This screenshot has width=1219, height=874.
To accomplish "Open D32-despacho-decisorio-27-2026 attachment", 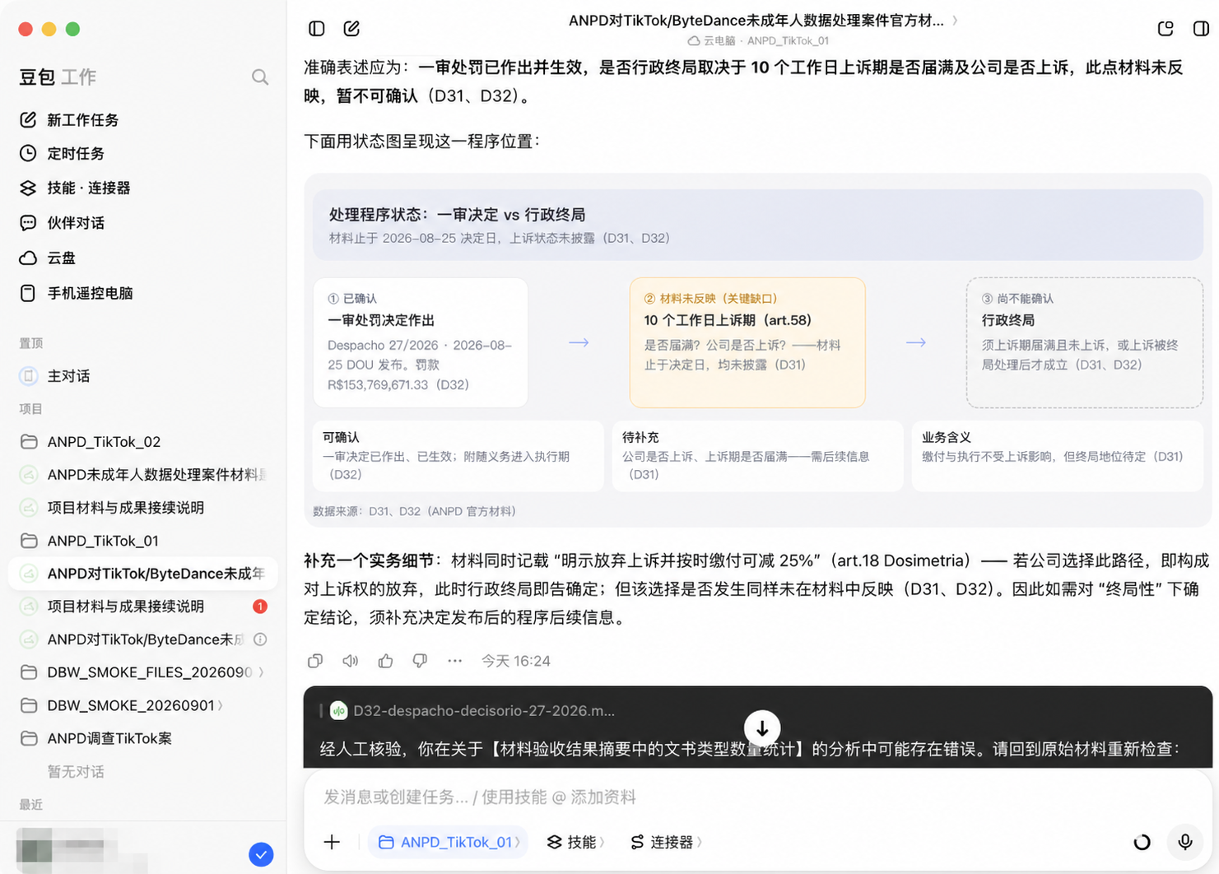I will [x=473, y=710].
